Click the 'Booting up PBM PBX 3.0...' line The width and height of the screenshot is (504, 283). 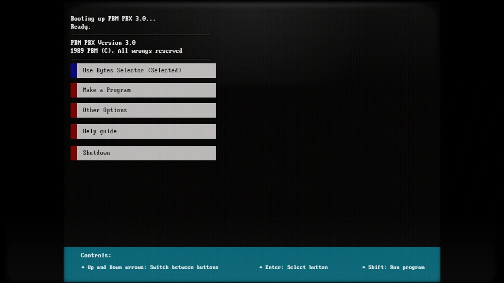113,19
